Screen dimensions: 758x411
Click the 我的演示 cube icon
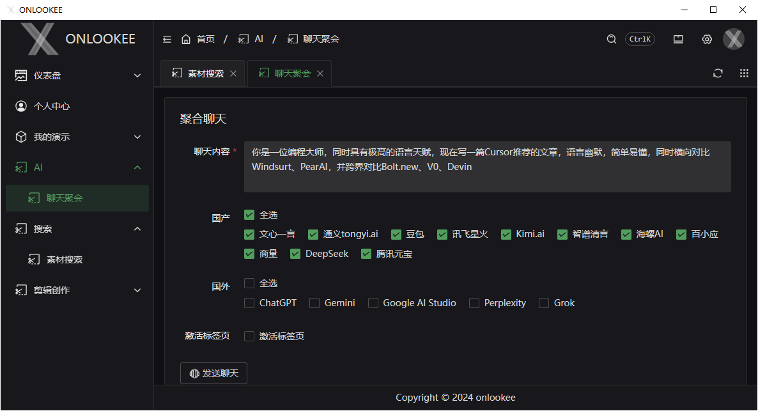click(21, 137)
